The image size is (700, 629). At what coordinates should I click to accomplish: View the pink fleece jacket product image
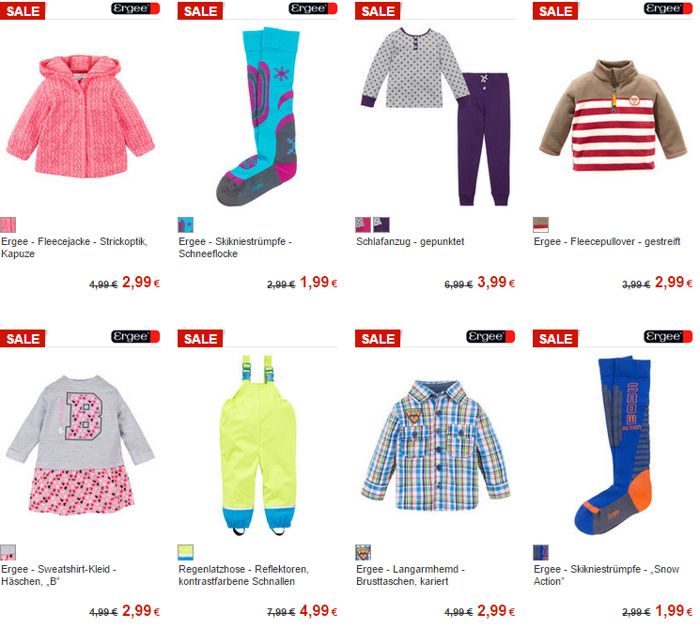81,116
